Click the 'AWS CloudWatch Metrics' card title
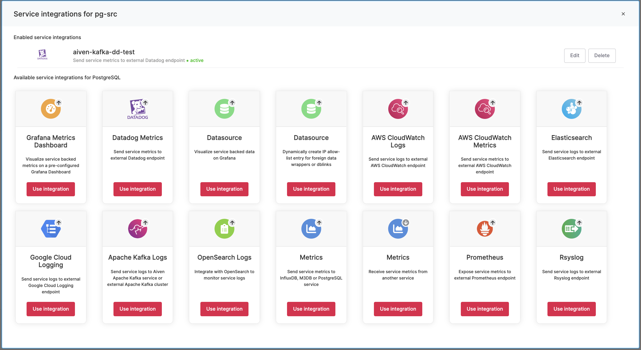This screenshot has width=641, height=350. (x=485, y=141)
